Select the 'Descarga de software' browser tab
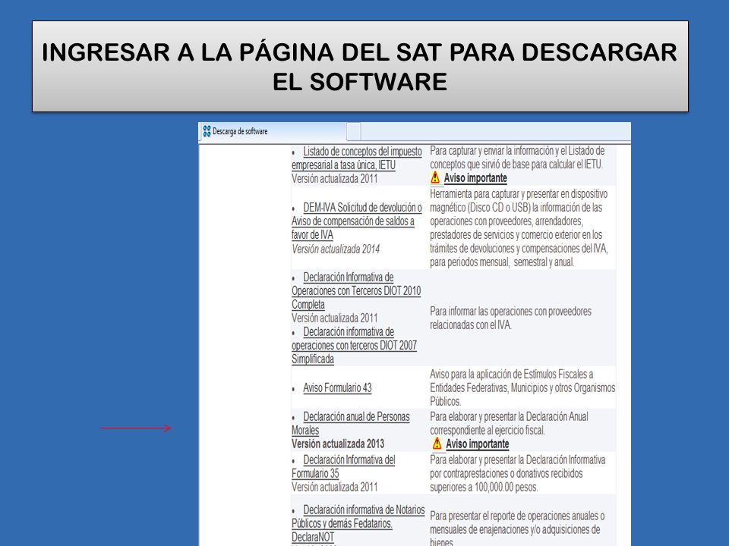Image resolution: width=729 pixels, height=546 pixels. (x=273, y=131)
